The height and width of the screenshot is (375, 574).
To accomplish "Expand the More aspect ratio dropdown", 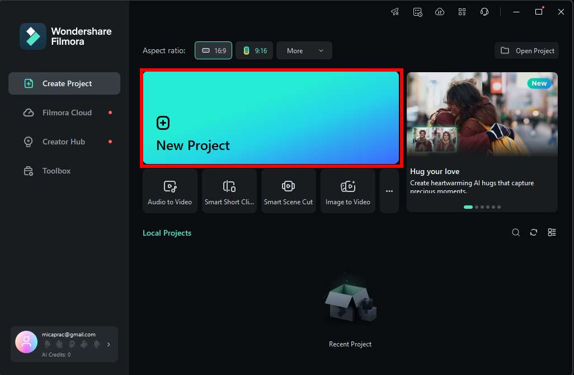I will 304,50.
